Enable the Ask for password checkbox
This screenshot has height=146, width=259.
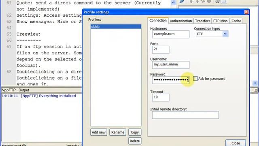point(195,79)
